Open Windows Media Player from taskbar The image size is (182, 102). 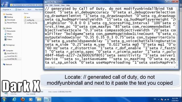click(31, 99)
